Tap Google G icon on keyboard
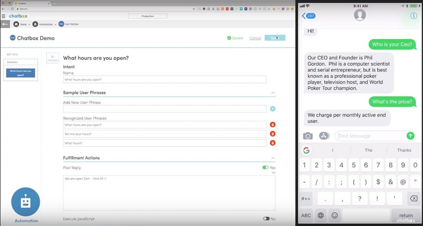Image resolution: width=423 pixels, height=226 pixels. click(306, 150)
